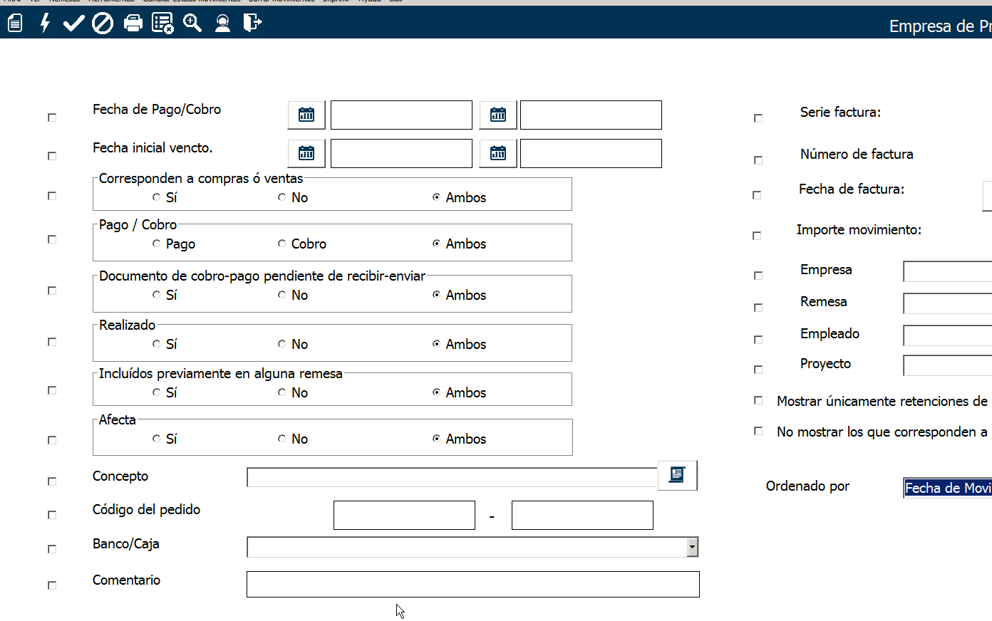
Task: Open the support headset icon
Action: (222, 24)
